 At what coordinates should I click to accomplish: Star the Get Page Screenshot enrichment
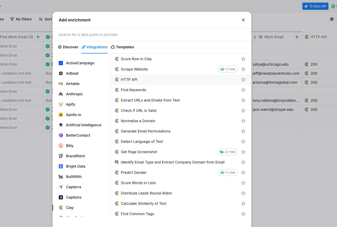[x=243, y=152]
